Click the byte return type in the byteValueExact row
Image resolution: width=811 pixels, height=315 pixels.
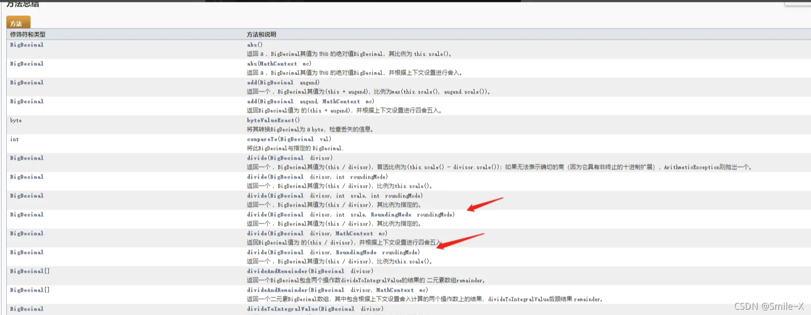click(x=16, y=120)
